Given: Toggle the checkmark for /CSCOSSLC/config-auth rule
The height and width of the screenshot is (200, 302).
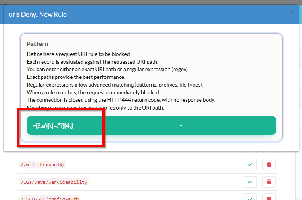Looking at the screenshot, I should click(250, 198).
